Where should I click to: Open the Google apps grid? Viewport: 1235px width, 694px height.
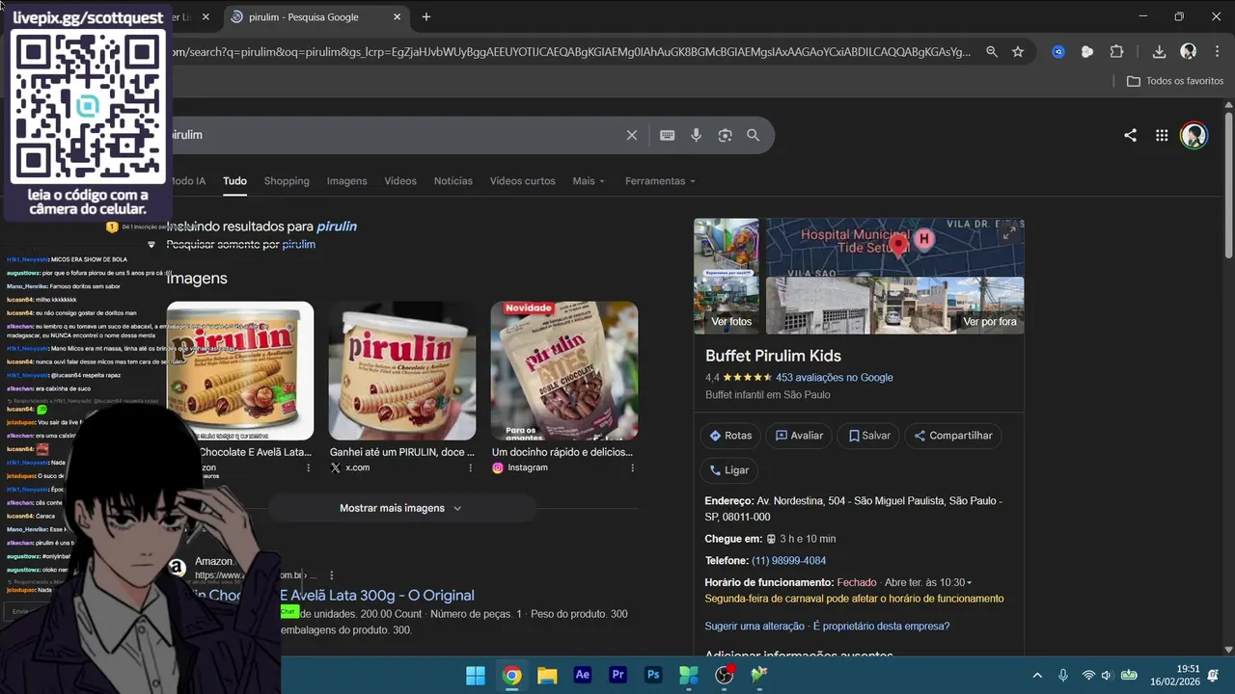(x=1162, y=136)
